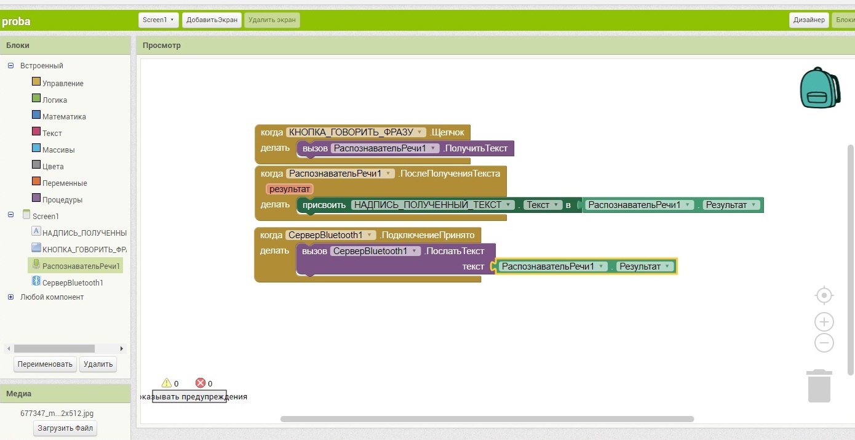The image size is (855, 440).
Task: Select the Математика block category swatch
Action: click(36, 116)
